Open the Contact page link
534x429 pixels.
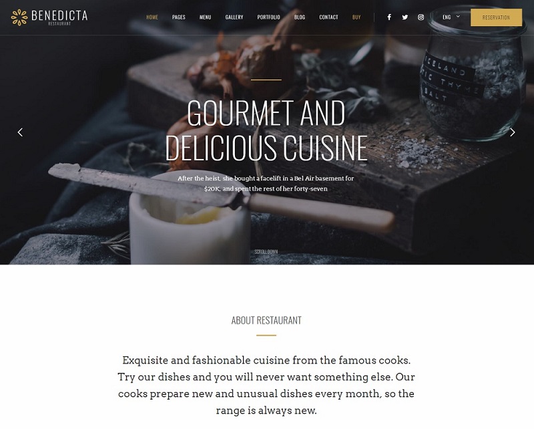pos(328,17)
